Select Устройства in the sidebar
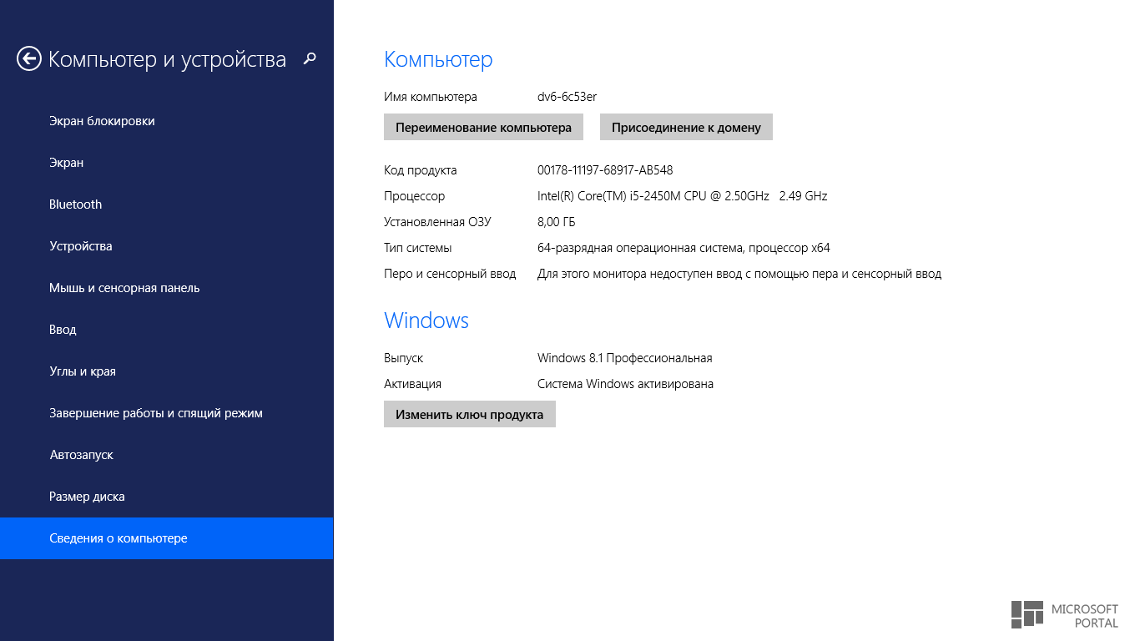1140x641 pixels. [x=166, y=246]
